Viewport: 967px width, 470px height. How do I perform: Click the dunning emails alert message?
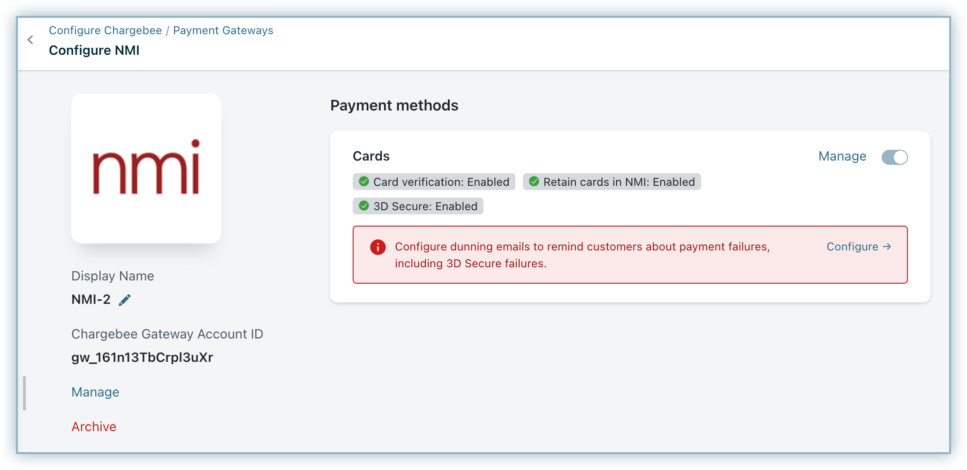582,255
